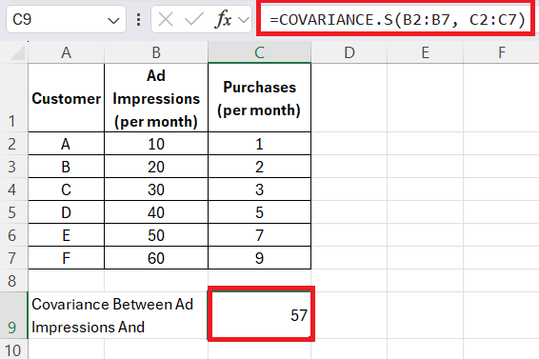The image size is (539, 359).
Task: Click the Enter checkmark icon in formula bar
Action: (194, 19)
